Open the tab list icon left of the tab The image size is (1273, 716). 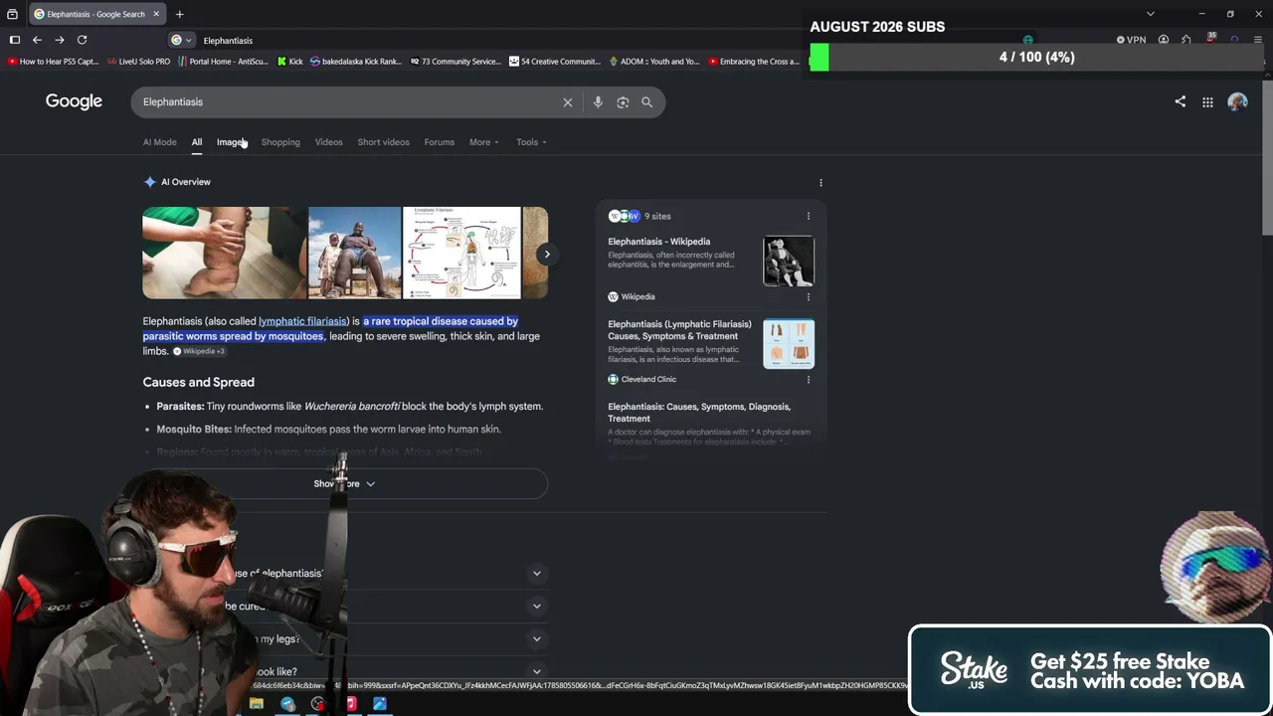point(12,14)
